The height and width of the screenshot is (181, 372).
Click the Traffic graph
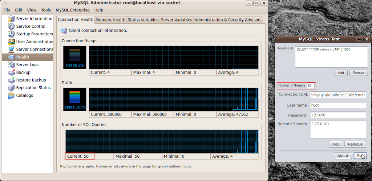click(174, 99)
